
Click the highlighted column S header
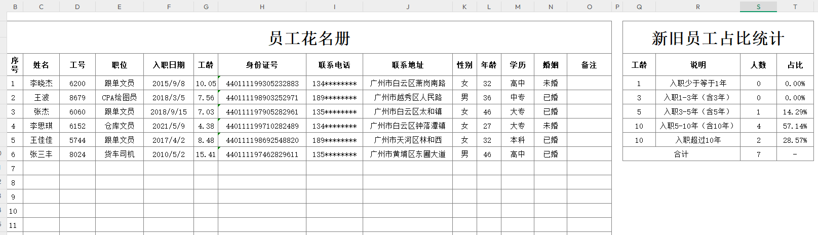758,7
